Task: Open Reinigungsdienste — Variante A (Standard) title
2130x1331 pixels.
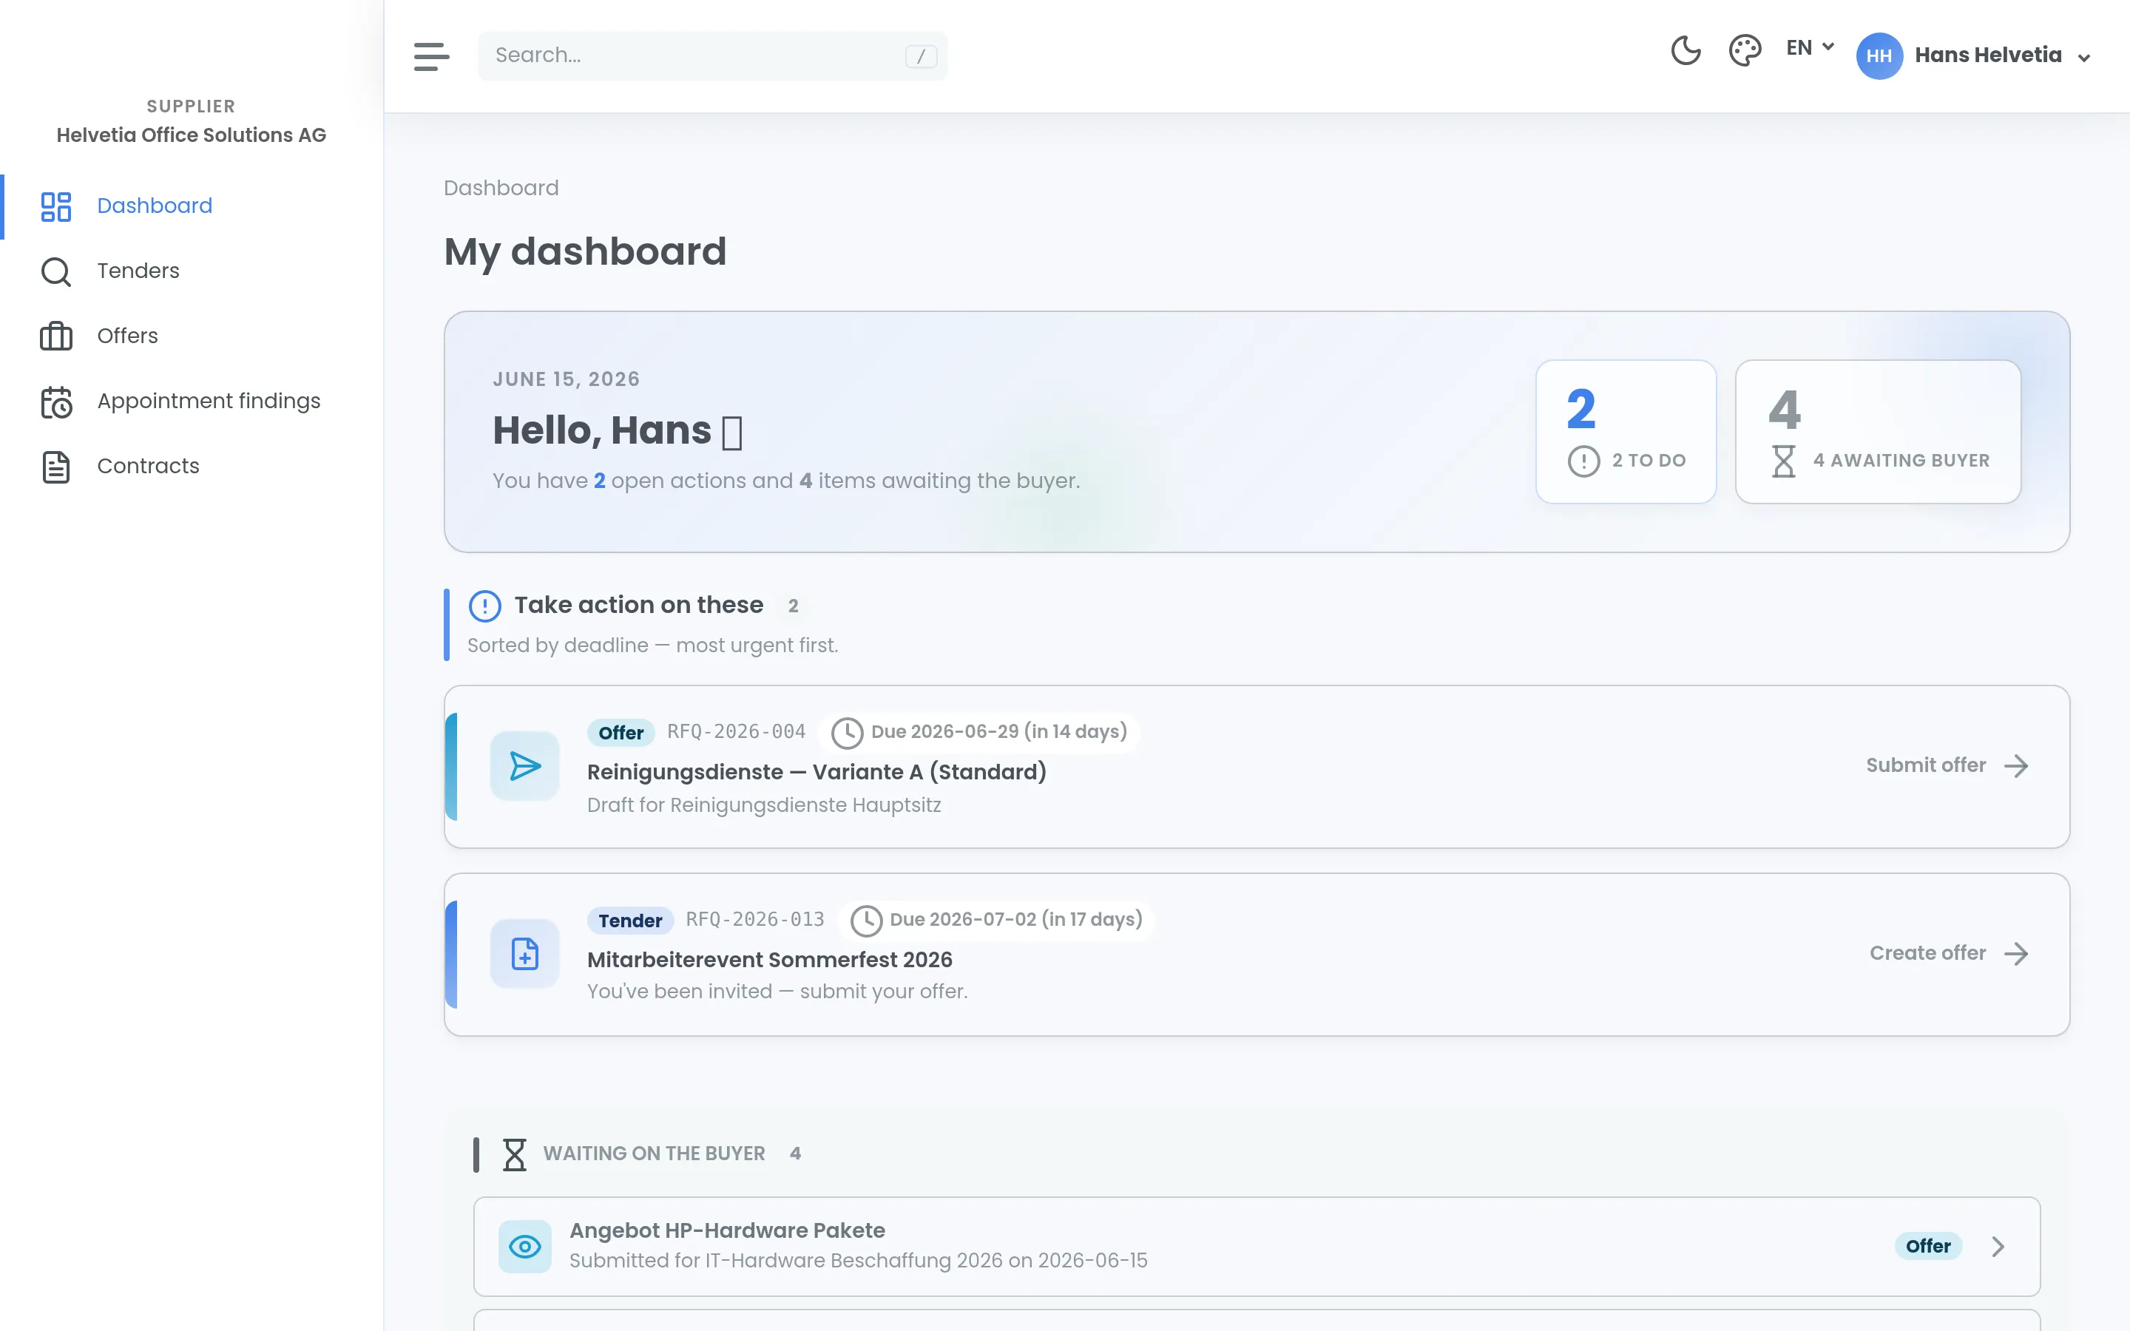Action: click(x=816, y=772)
